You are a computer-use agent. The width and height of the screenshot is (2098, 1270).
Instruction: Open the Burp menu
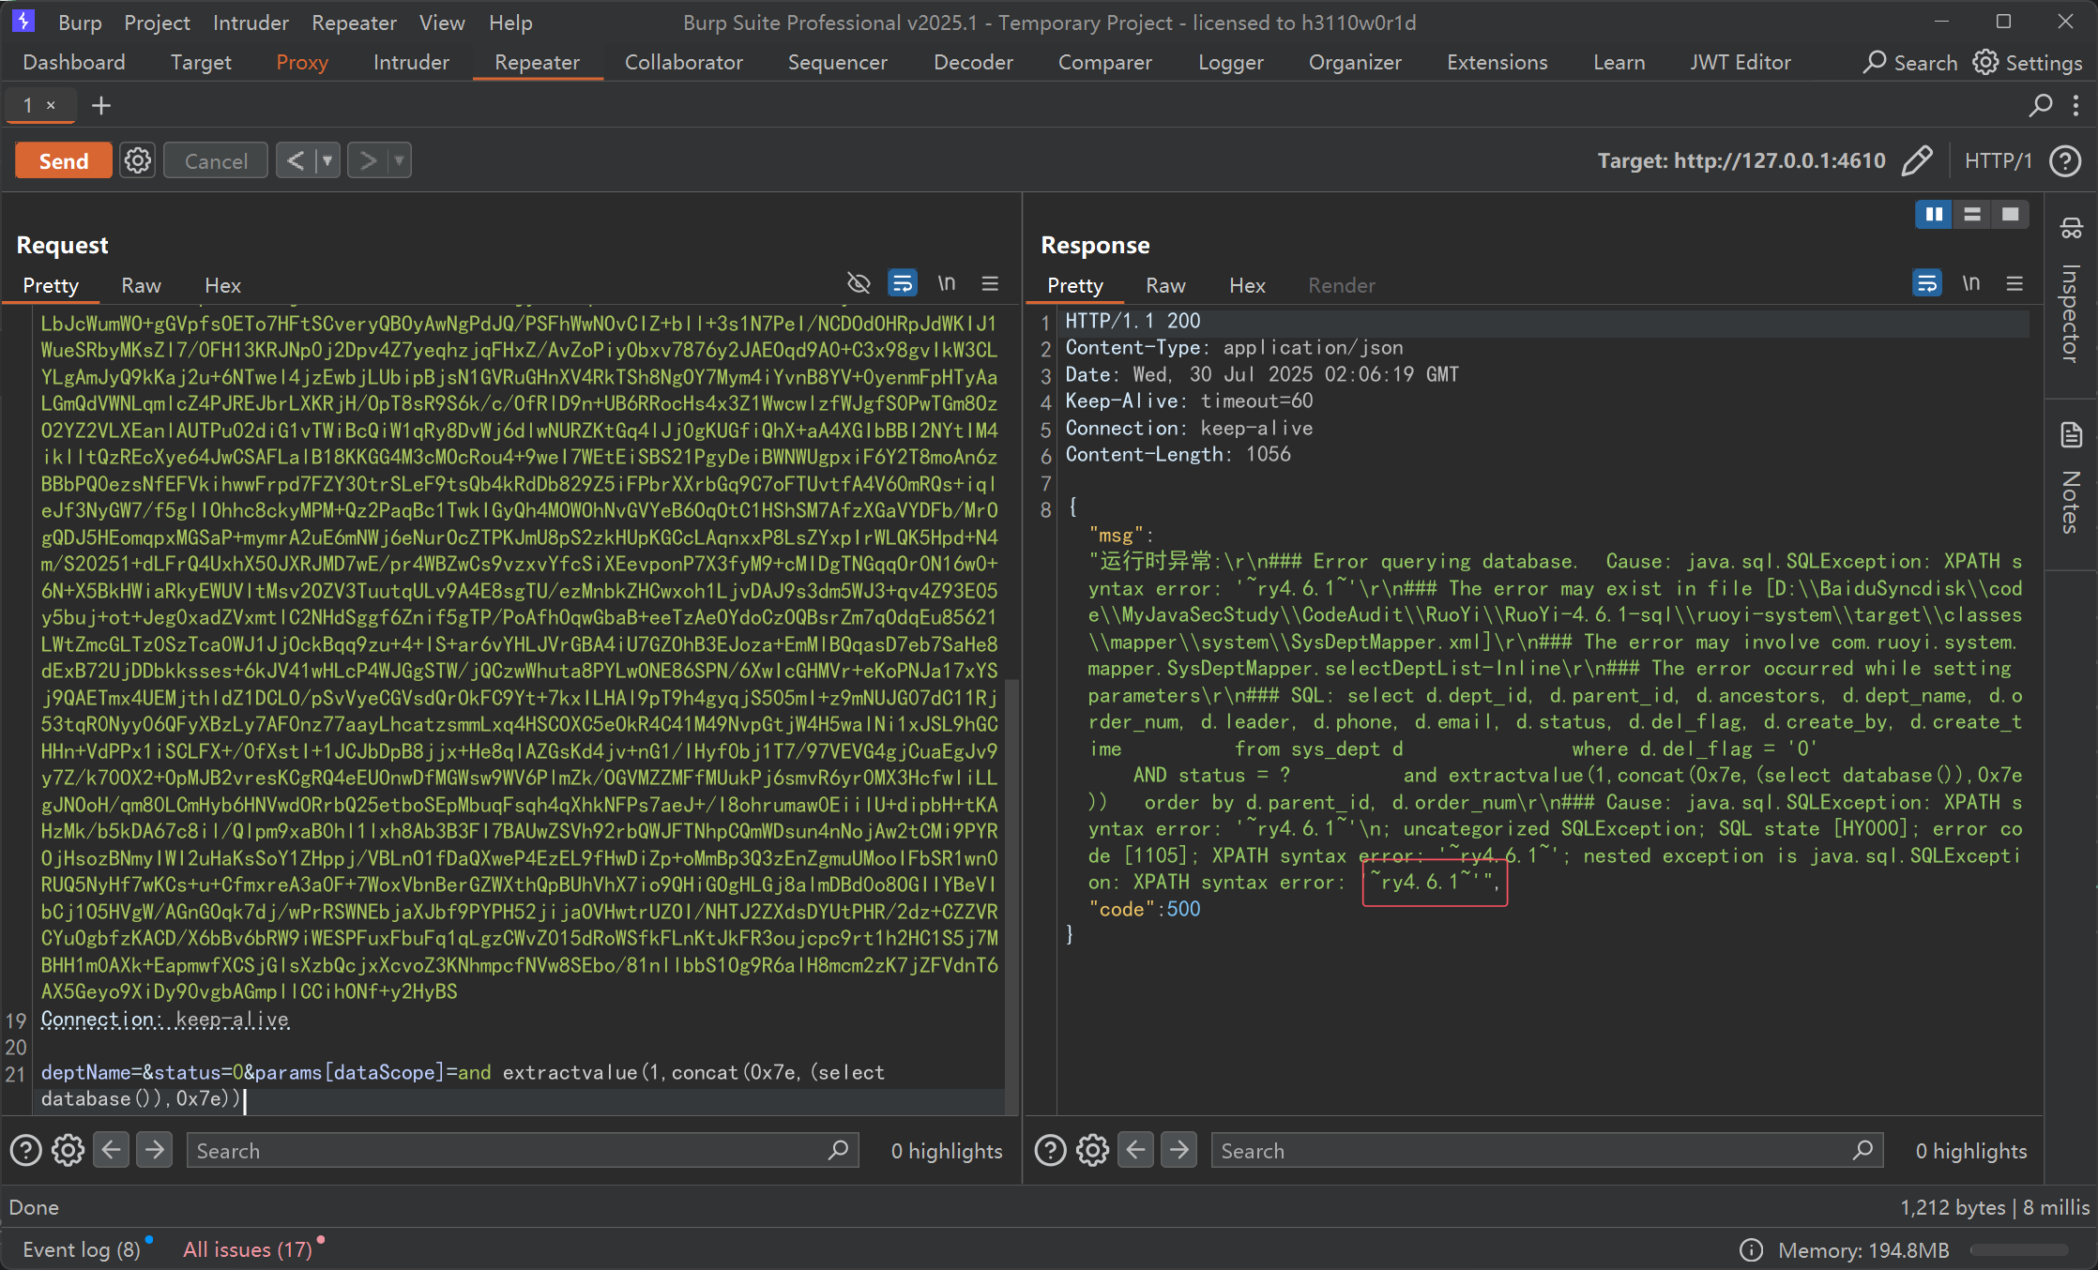(x=80, y=23)
